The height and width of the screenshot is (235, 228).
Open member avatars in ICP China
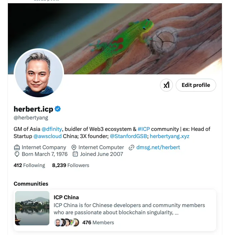pyautogui.click(x=67, y=222)
